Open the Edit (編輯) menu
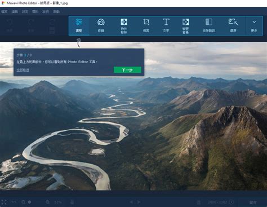 [15, 12]
